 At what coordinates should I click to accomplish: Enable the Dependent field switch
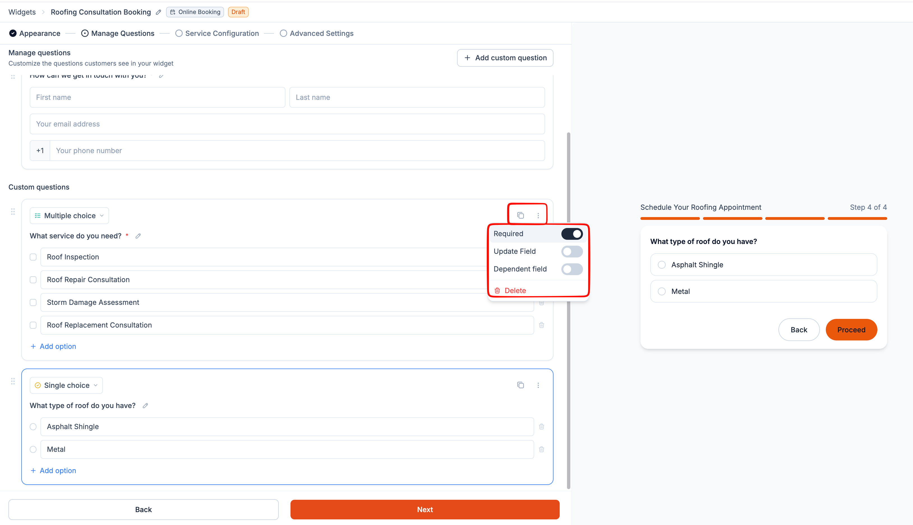572,269
